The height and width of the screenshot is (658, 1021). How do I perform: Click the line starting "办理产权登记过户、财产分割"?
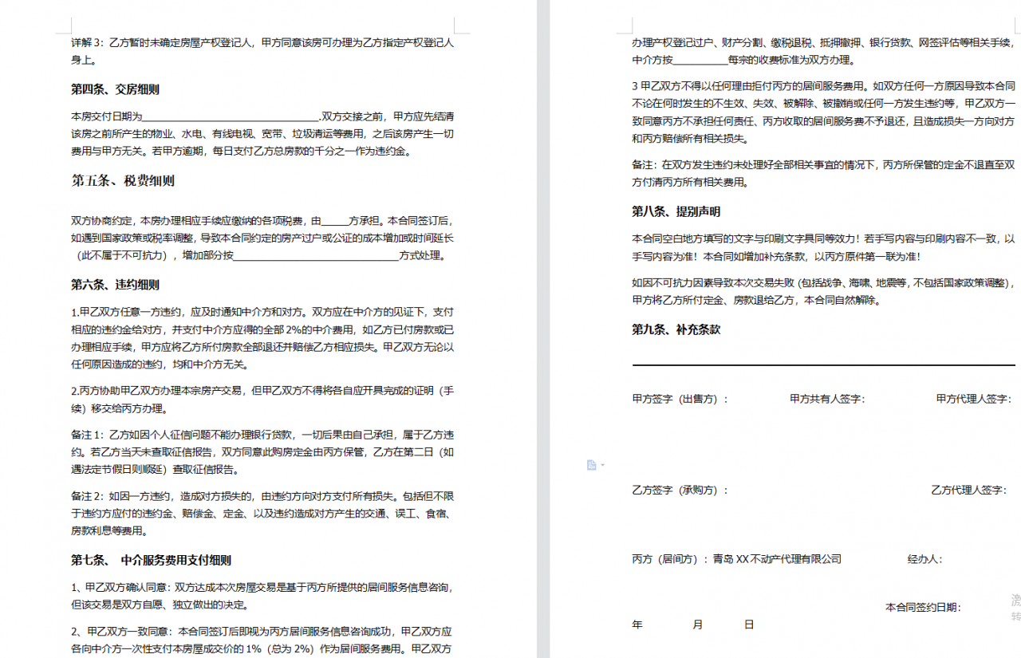[823, 42]
